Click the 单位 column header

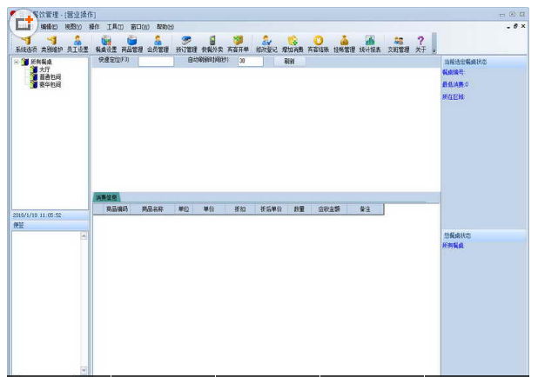pyautogui.click(x=184, y=209)
